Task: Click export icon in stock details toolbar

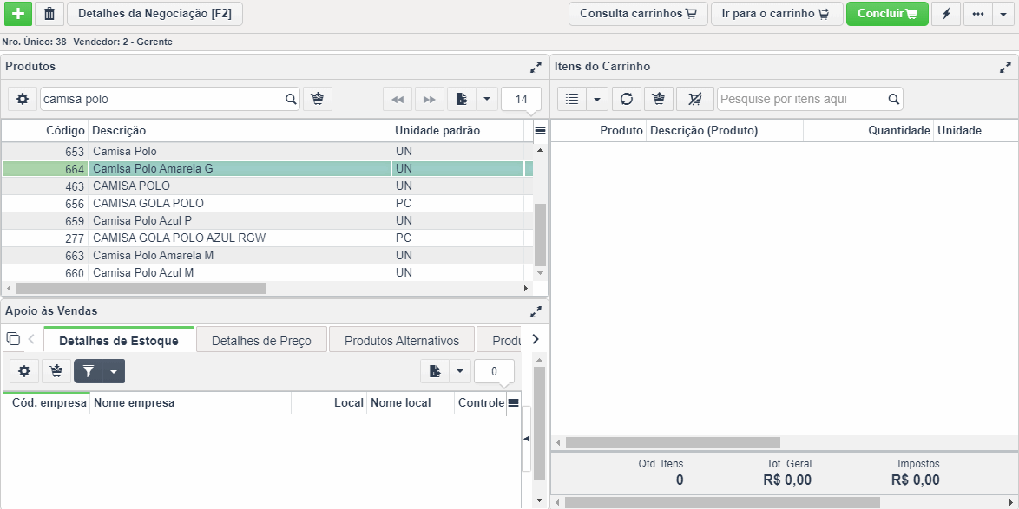Action: tap(435, 371)
